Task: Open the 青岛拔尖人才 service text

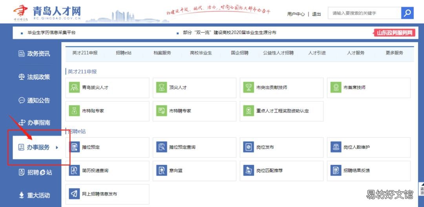Action: click(x=95, y=88)
